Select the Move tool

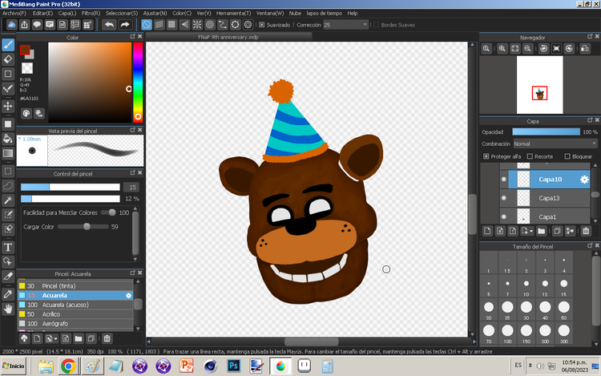pos(8,106)
